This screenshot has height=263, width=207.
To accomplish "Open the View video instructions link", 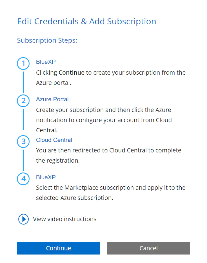I will point(65,219).
